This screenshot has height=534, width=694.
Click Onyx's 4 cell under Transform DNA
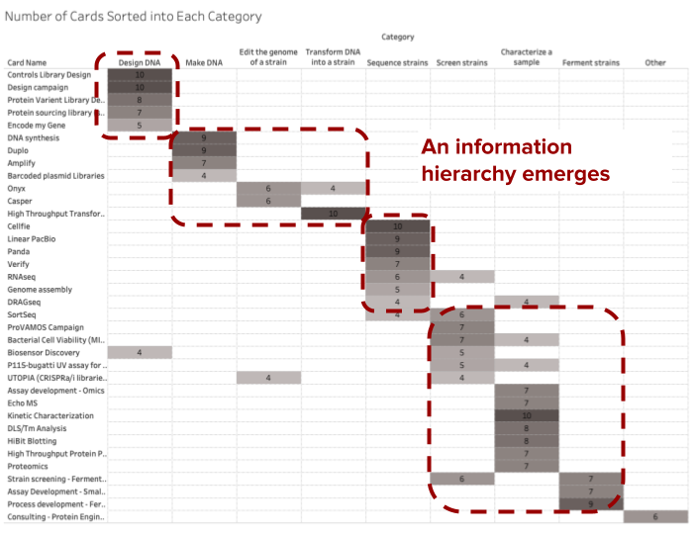(x=334, y=188)
